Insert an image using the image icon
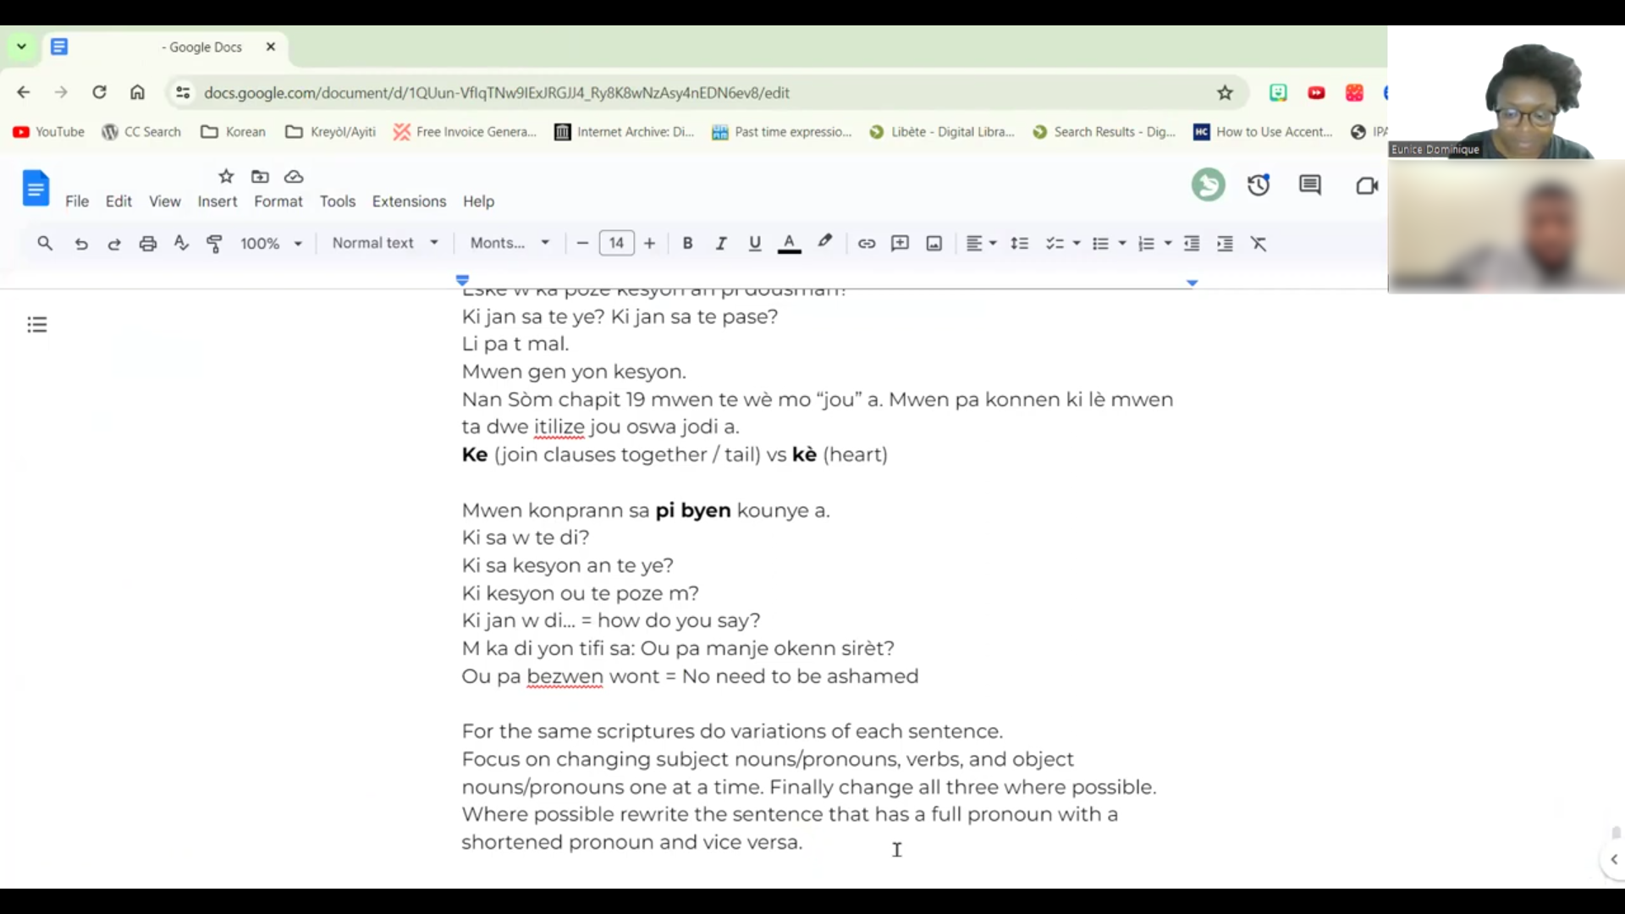The width and height of the screenshot is (1625, 914). point(934,243)
